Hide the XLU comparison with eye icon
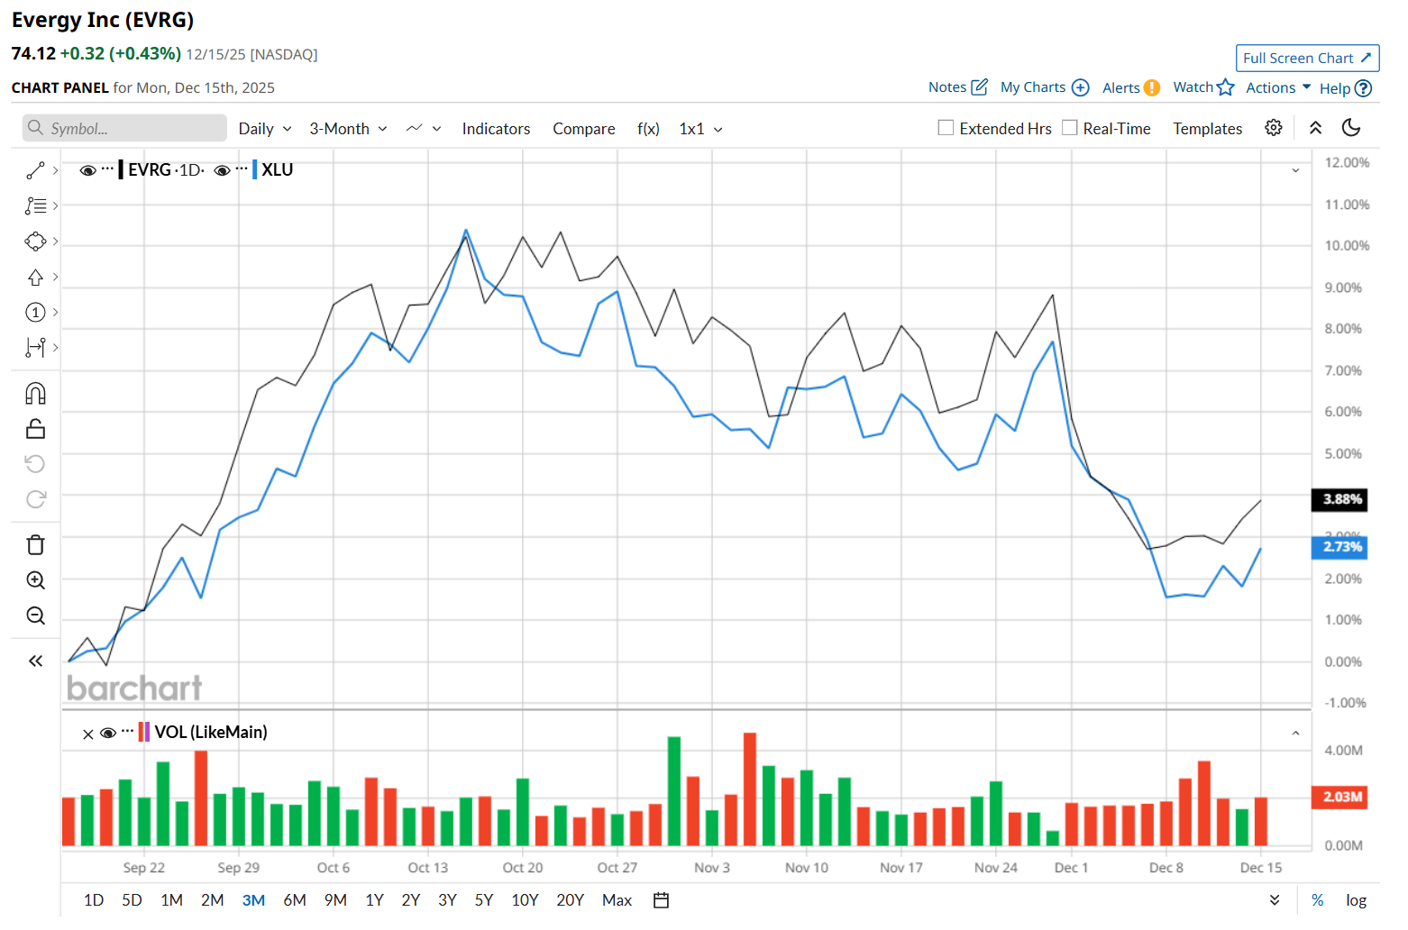Image resolution: width=1408 pixels, height=930 pixels. pyautogui.click(x=222, y=170)
